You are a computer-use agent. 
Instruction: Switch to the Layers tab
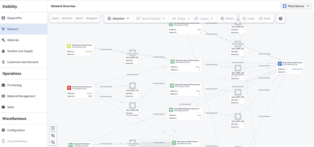(55, 18)
